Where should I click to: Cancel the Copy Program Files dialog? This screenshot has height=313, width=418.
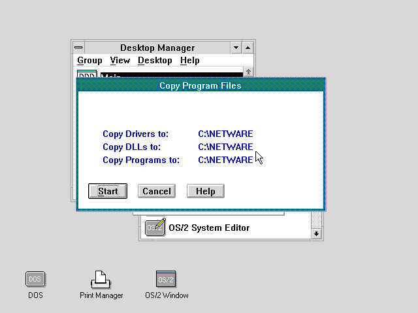coord(157,191)
